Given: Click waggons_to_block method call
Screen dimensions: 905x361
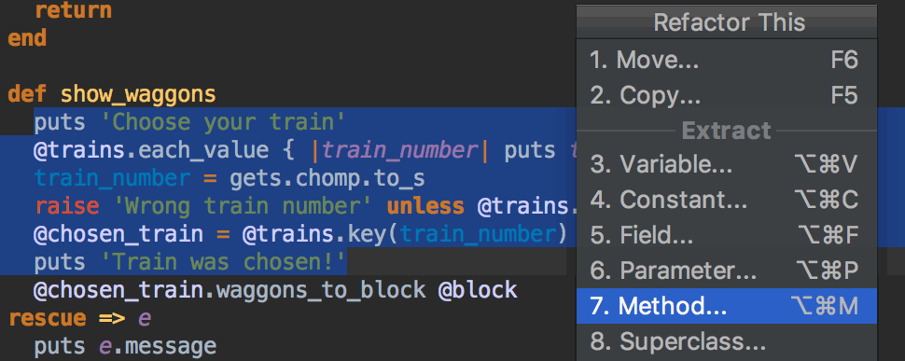Looking at the screenshot, I should [x=321, y=291].
